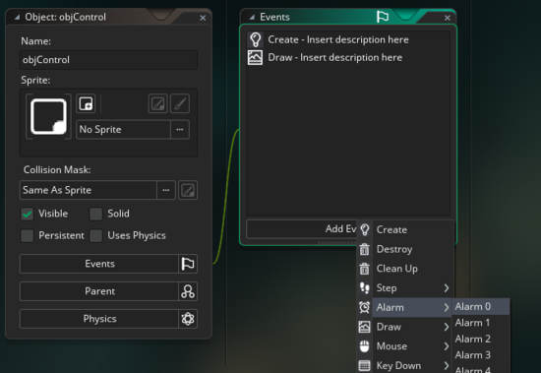
Task: Collapse the Object: objControl panel triangle
Action: [17, 17]
